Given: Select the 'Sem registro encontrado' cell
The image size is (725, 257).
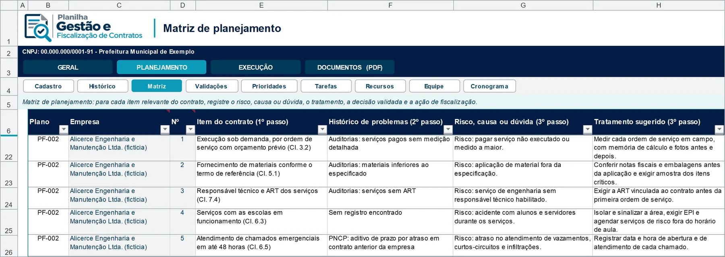Looking at the screenshot, I should coord(390,222).
